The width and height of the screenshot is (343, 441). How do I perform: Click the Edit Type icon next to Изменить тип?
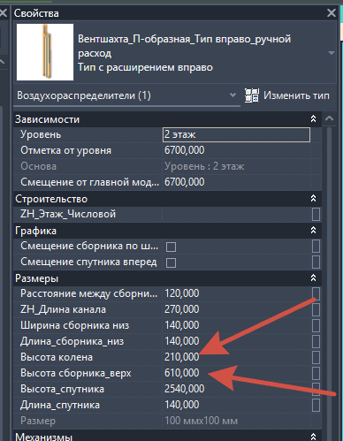252,95
